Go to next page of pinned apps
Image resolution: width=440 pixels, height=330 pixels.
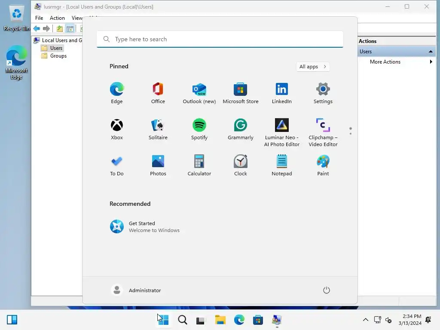pos(351,134)
